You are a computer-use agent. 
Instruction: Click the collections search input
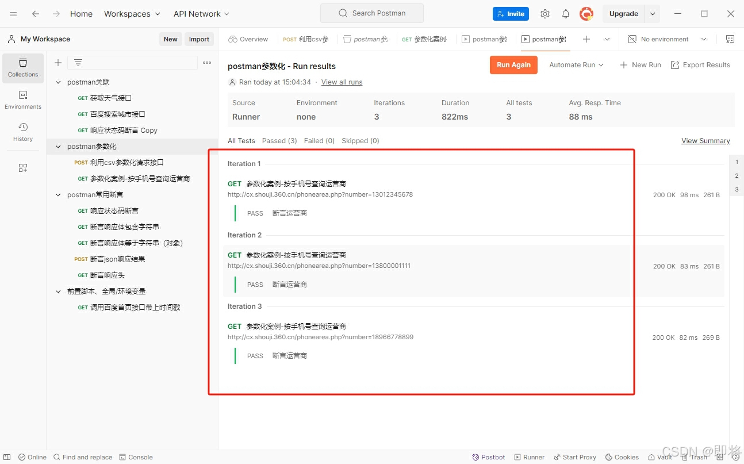pyautogui.click(x=132, y=63)
